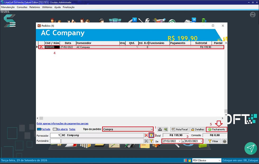Click the shopping cart icon in main toolbar
Image resolution: width=259 pixels, height=164 pixels.
pyautogui.click(x=159, y=20)
